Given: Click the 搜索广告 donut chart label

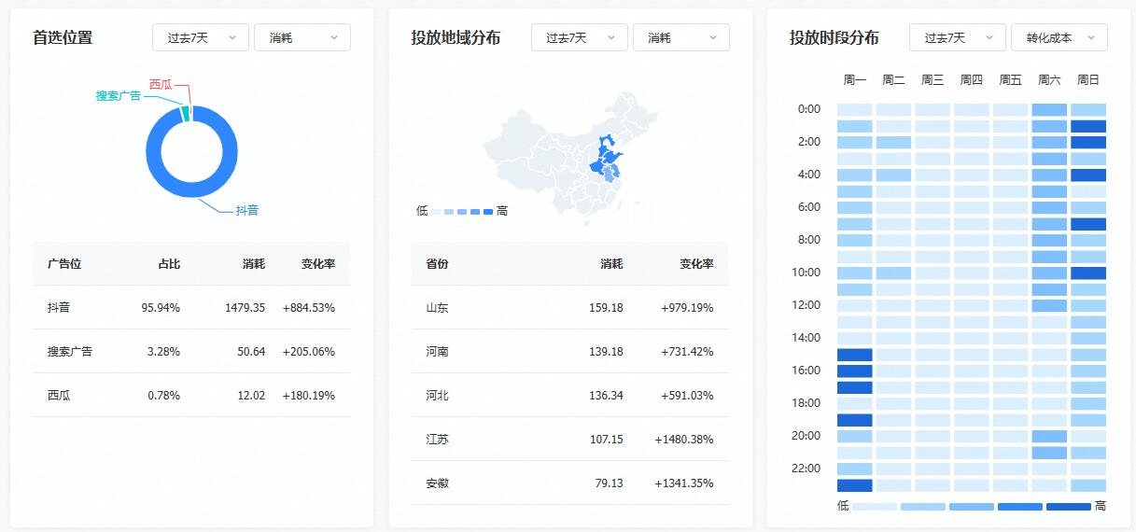Looking at the screenshot, I should tap(119, 96).
